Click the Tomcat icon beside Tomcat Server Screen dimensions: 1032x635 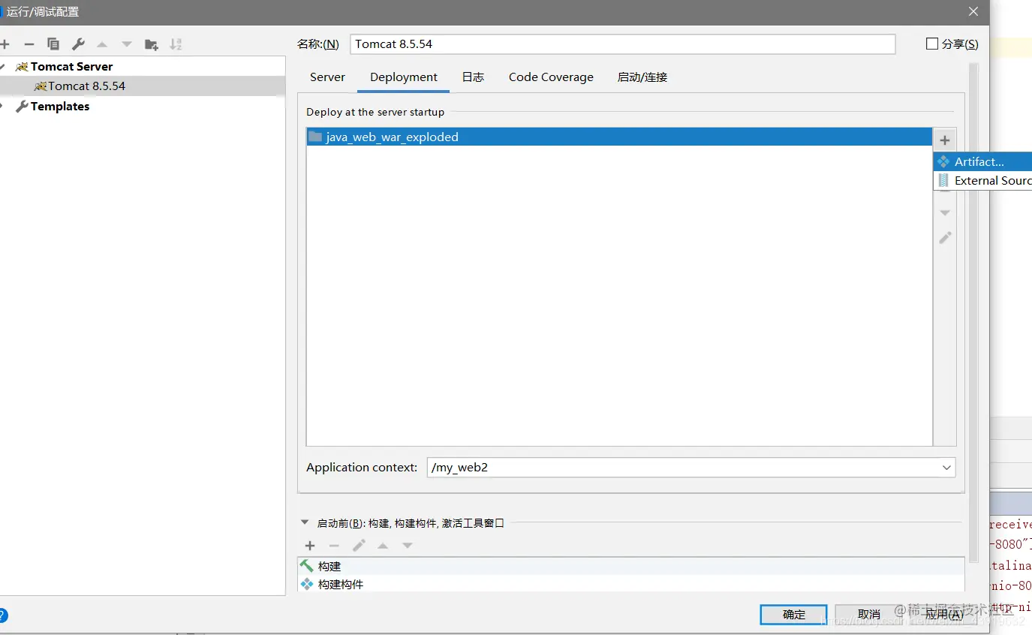click(22, 67)
